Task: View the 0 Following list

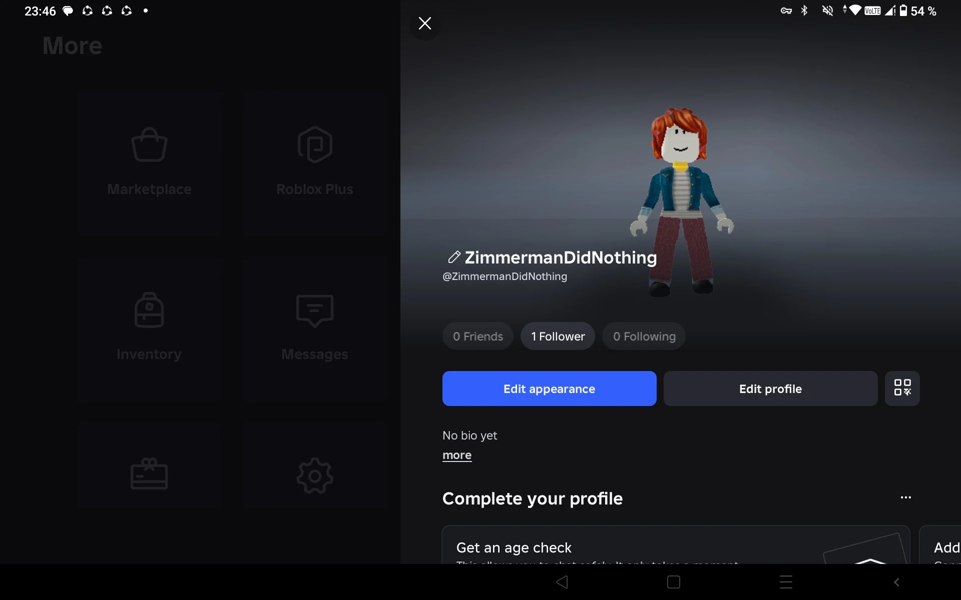Action: (x=644, y=336)
